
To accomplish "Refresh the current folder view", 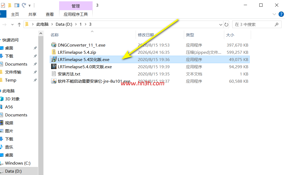I will (226, 25).
